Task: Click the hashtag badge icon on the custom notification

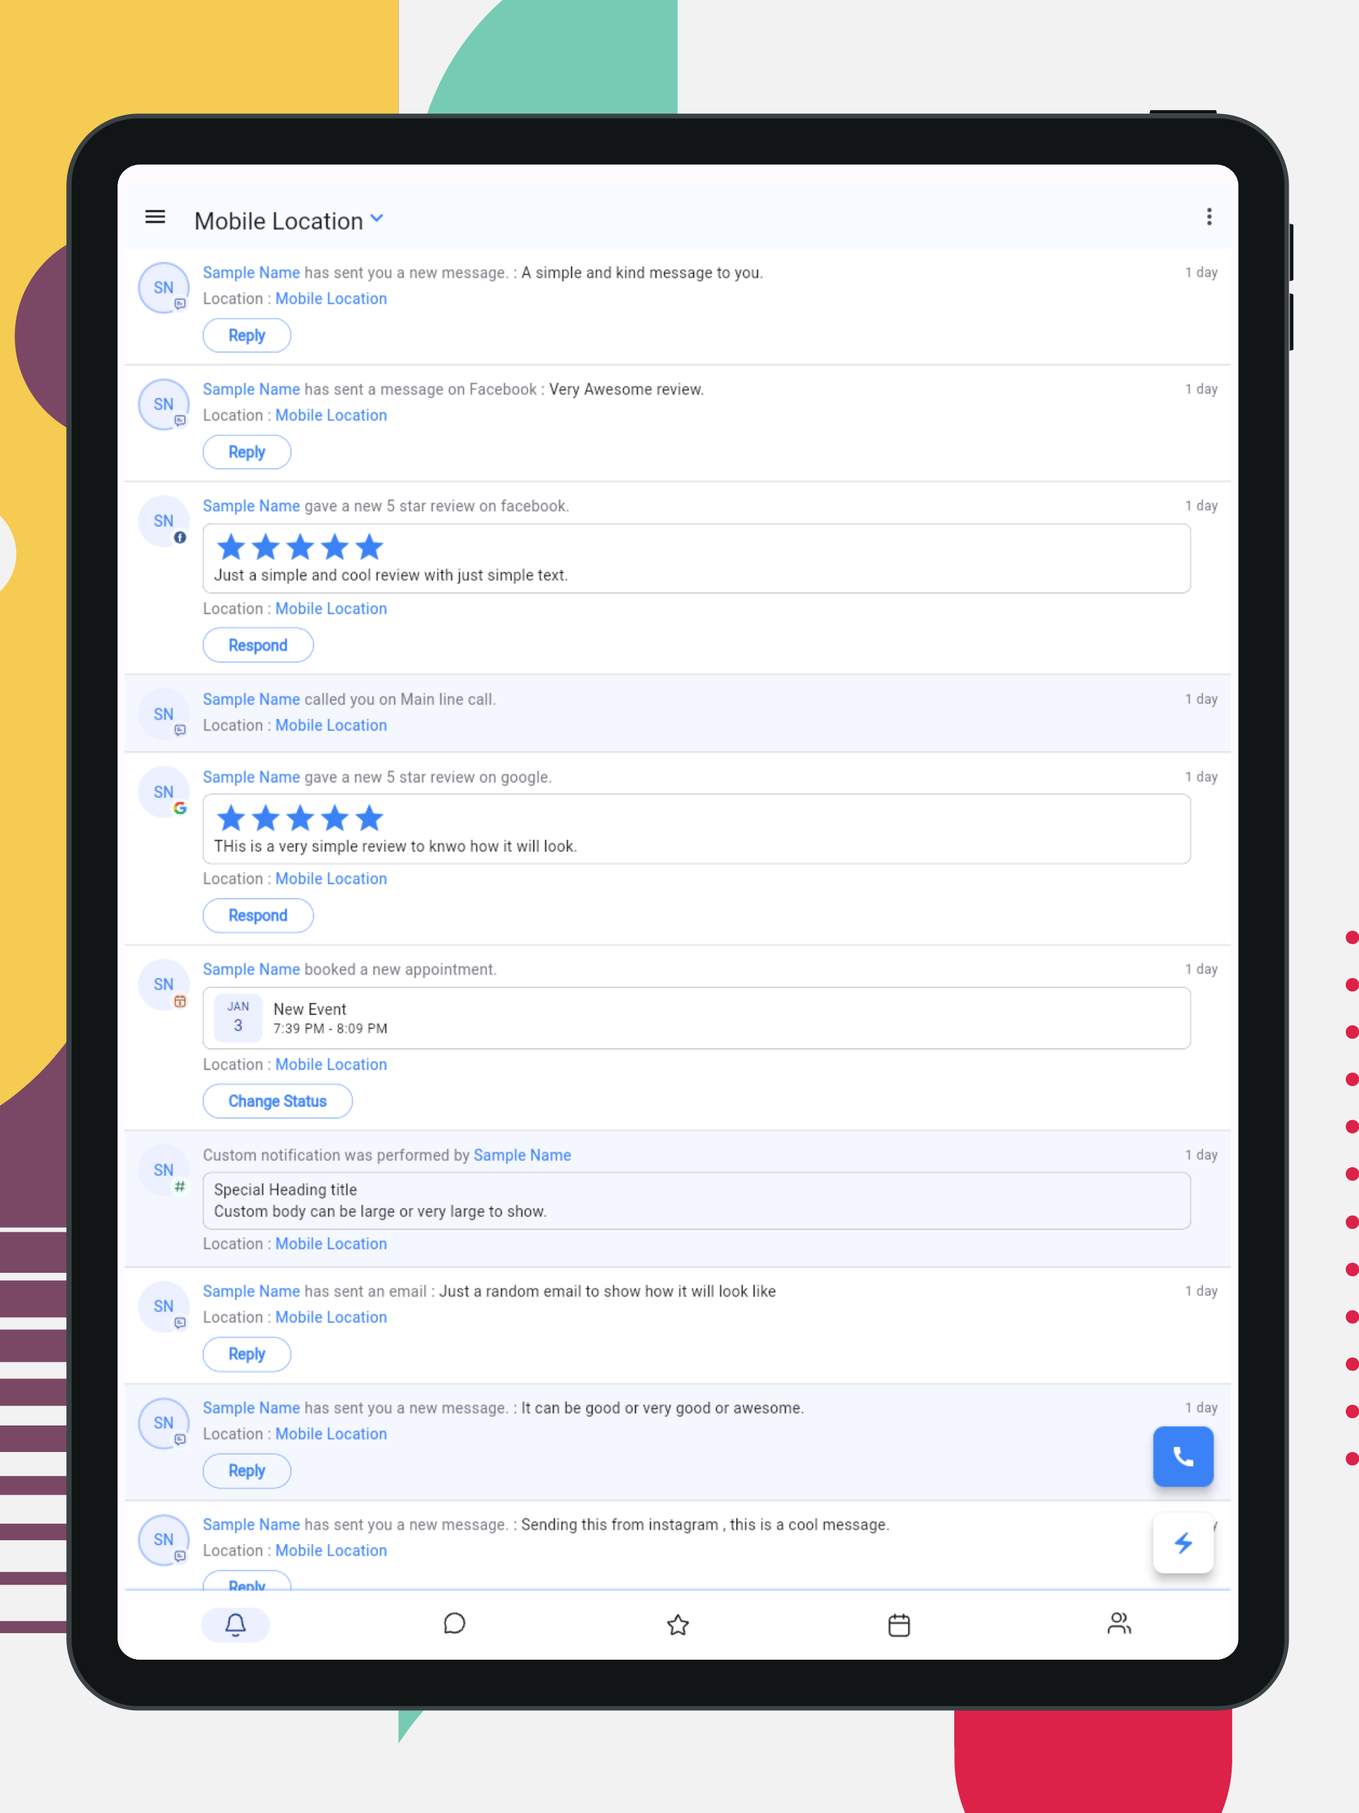Action: click(180, 1187)
